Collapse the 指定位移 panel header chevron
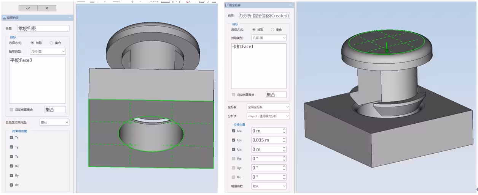The height and width of the screenshot is (195, 478). [290, 5]
